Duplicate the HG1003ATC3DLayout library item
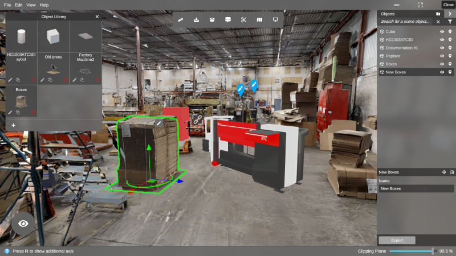The width and height of the screenshot is (456, 256). click(x=18, y=80)
